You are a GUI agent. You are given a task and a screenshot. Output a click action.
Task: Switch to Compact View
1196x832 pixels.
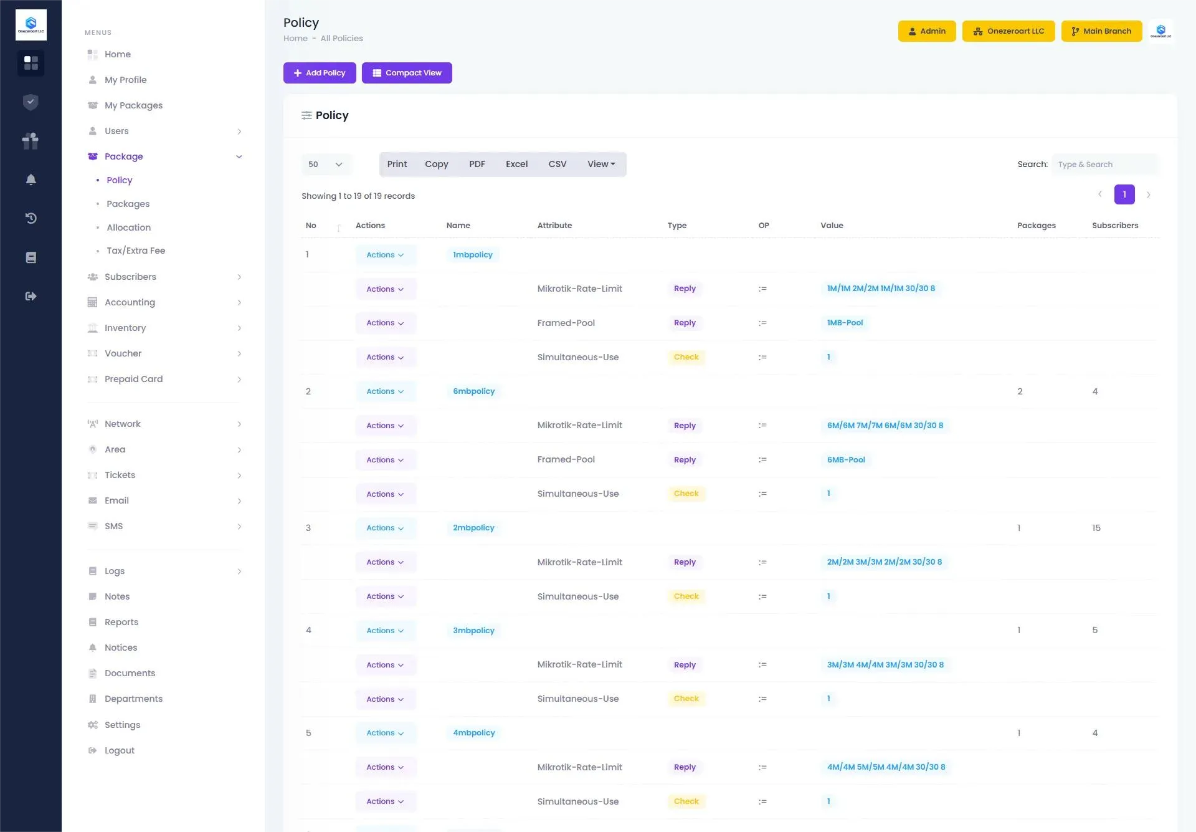(x=407, y=73)
